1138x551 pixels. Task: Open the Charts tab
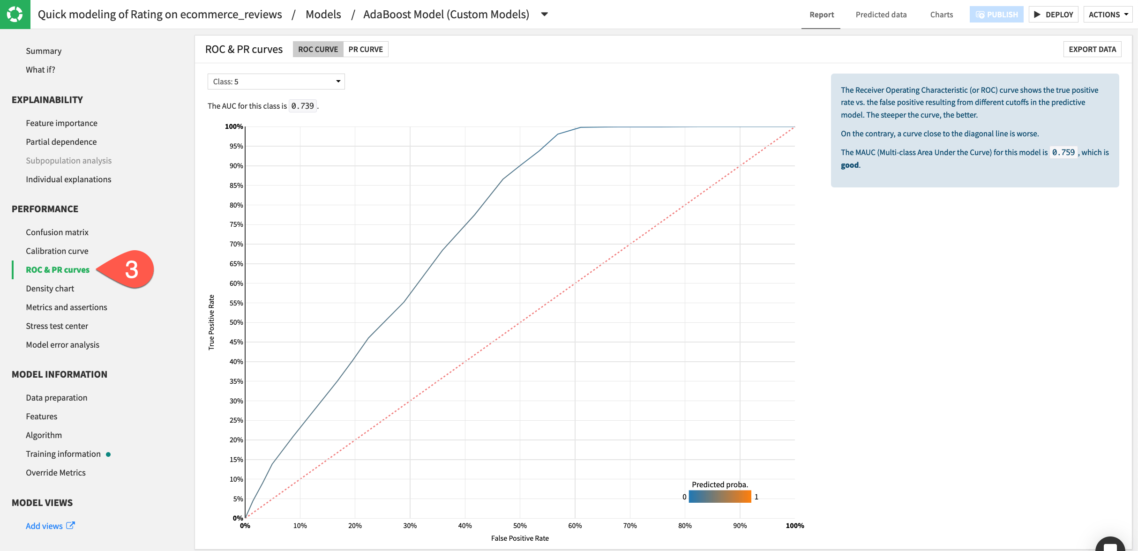coord(941,14)
